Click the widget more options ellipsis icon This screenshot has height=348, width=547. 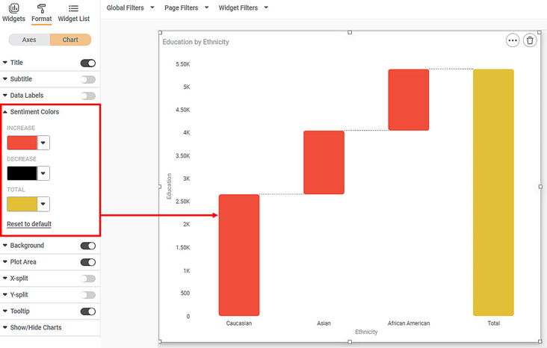tap(513, 40)
